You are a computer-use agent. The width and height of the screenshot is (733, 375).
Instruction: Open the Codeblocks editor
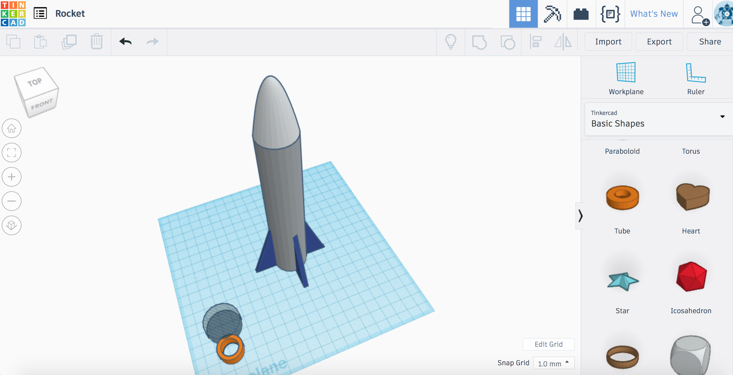[x=610, y=14]
